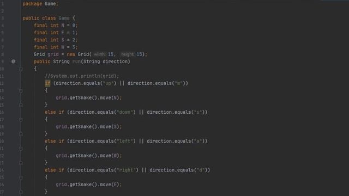Place cursor on the class name Game
Screen dimensions: 349x196
[x=64, y=18]
